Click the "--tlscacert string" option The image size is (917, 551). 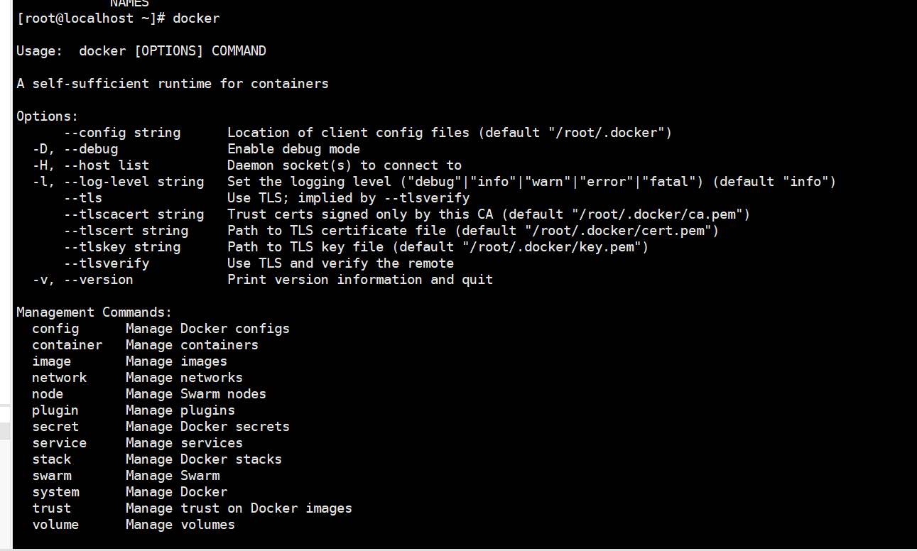click(x=134, y=214)
